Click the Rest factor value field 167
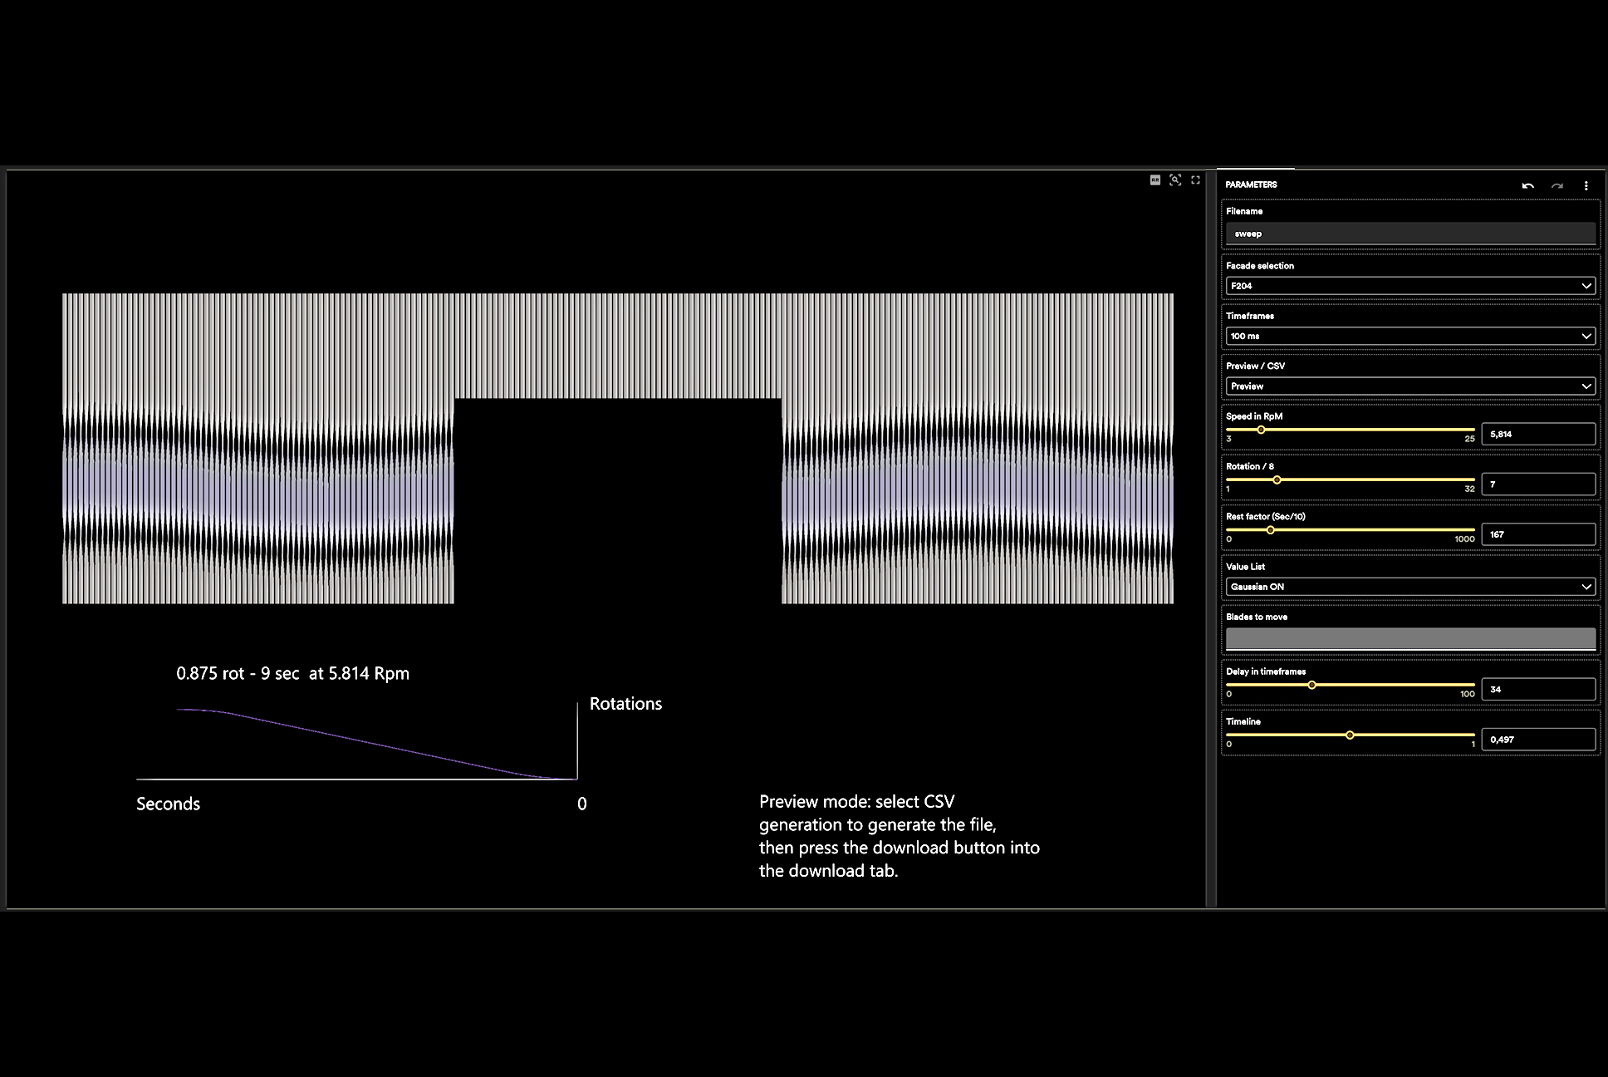The image size is (1608, 1077). 1537,534
